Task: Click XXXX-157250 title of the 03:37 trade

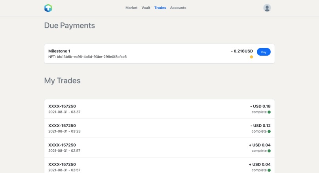Action: coord(62,106)
